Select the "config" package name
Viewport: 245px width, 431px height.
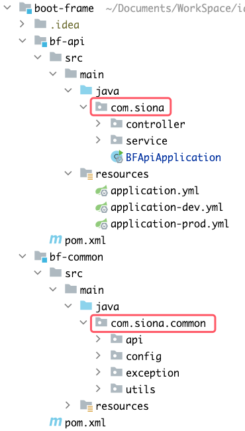144,357
